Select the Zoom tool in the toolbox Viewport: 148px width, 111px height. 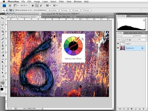pyautogui.click(x=2, y=83)
